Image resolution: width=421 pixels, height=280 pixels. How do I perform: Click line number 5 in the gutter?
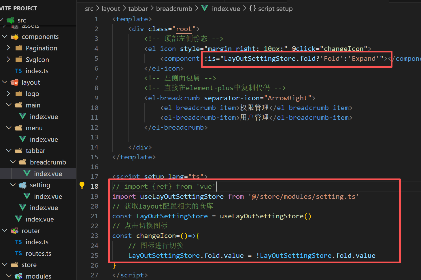[96, 58]
